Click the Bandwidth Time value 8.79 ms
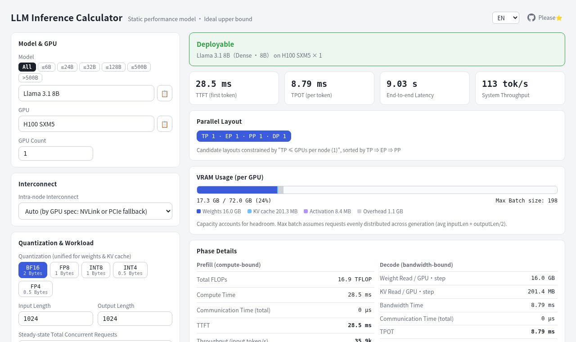The height and width of the screenshot is (342, 576). click(543, 305)
